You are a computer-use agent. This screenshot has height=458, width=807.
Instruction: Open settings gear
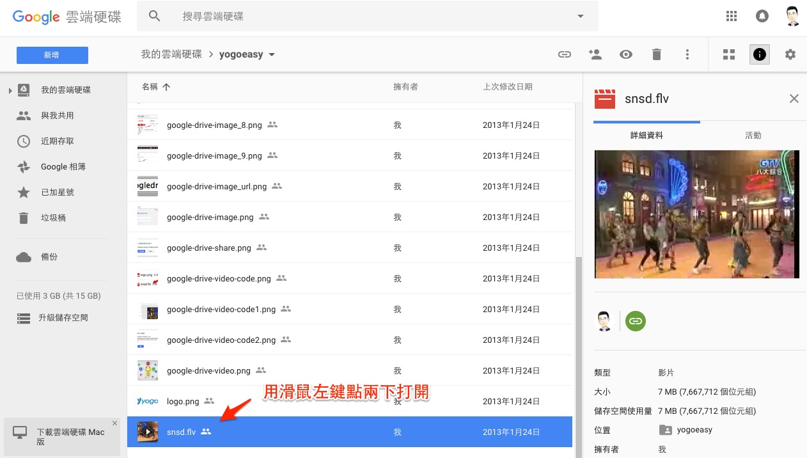tap(790, 54)
